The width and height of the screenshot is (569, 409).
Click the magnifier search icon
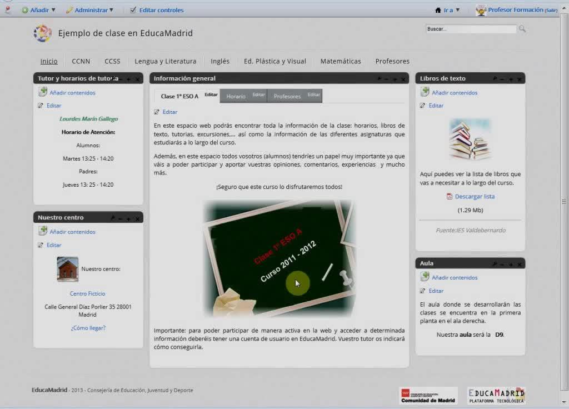(x=522, y=29)
